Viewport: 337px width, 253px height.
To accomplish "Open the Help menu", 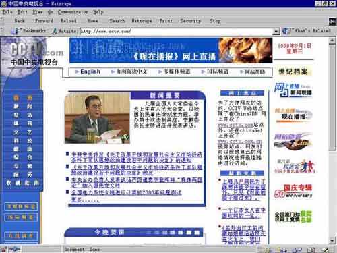I will (98, 12).
